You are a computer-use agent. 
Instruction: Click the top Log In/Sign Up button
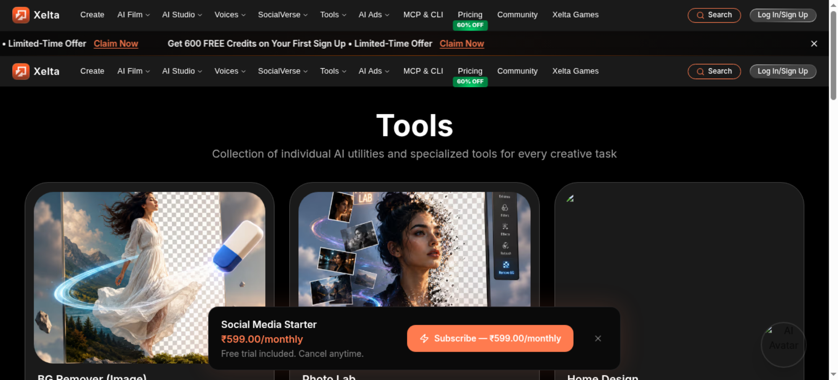[x=783, y=15]
